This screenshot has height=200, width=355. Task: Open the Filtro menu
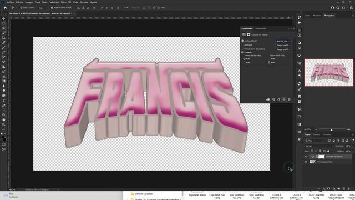63,2
